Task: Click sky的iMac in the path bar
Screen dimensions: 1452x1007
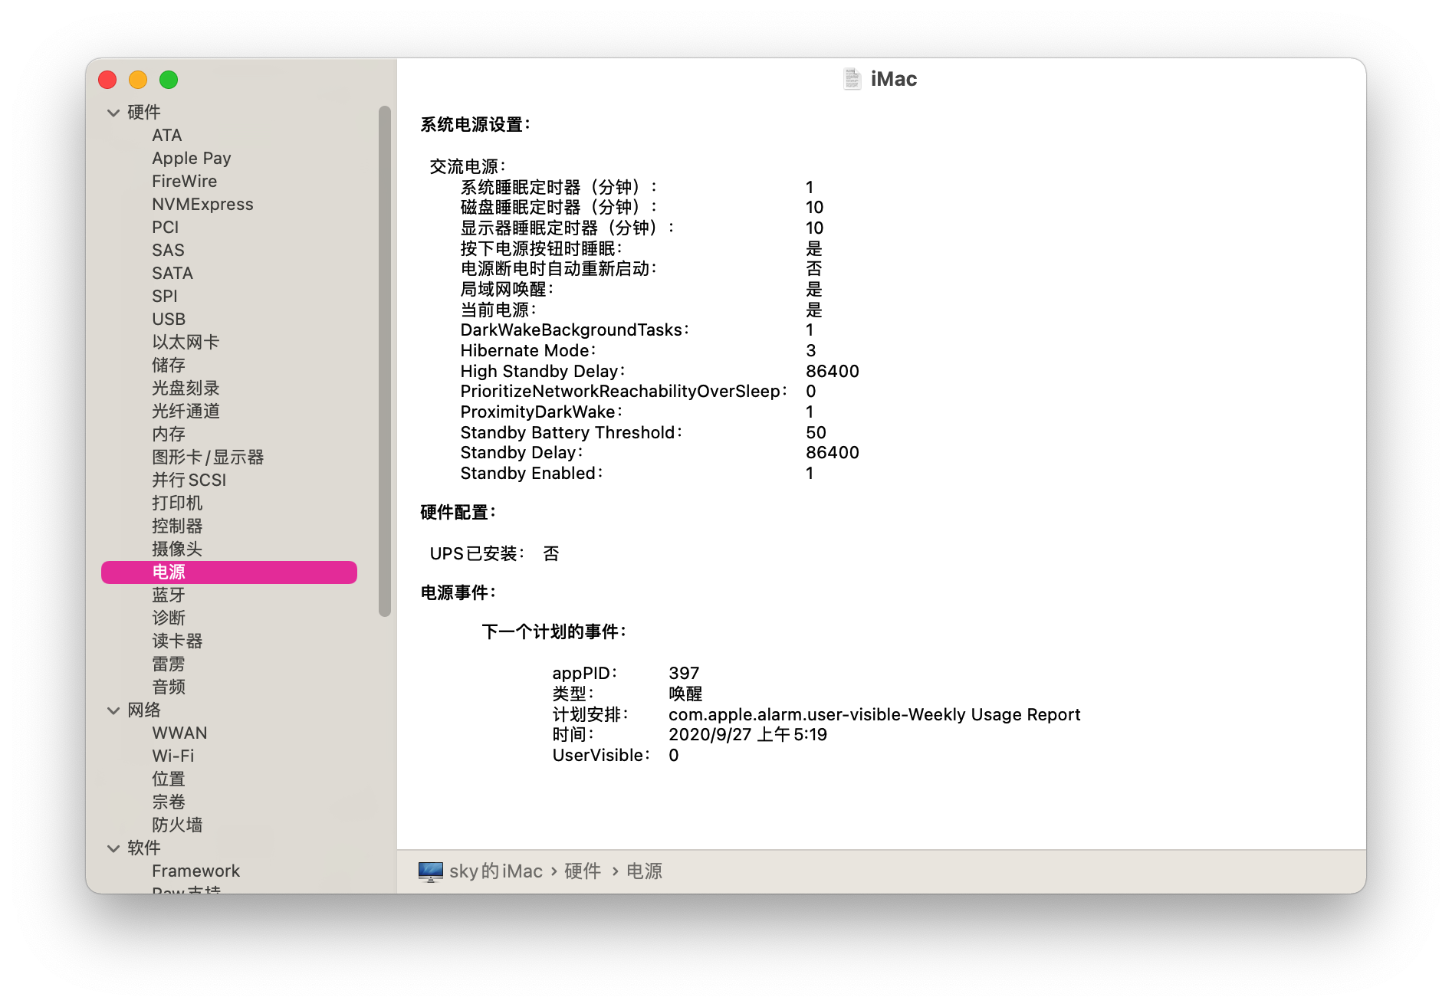Action: coord(496,871)
